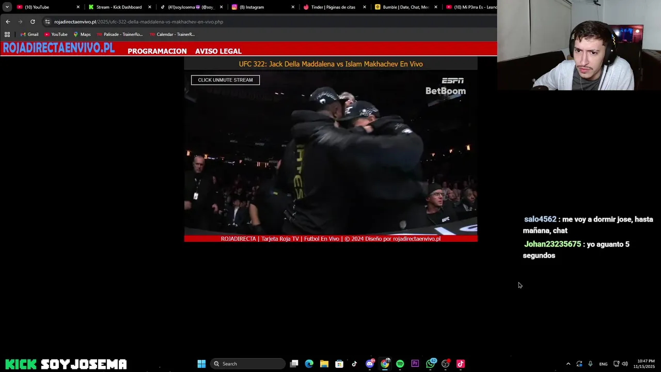The width and height of the screenshot is (661, 372).
Task: Close the Bumble tab
Action: point(436,7)
